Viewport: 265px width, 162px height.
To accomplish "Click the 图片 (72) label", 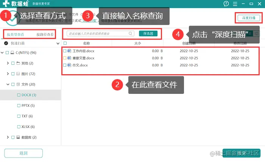I will click(x=28, y=74).
